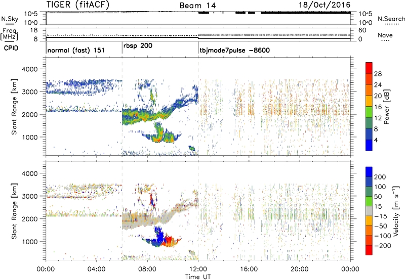Click the 'N.Sky' label
The width and height of the screenshot is (405, 280).
tap(10, 19)
